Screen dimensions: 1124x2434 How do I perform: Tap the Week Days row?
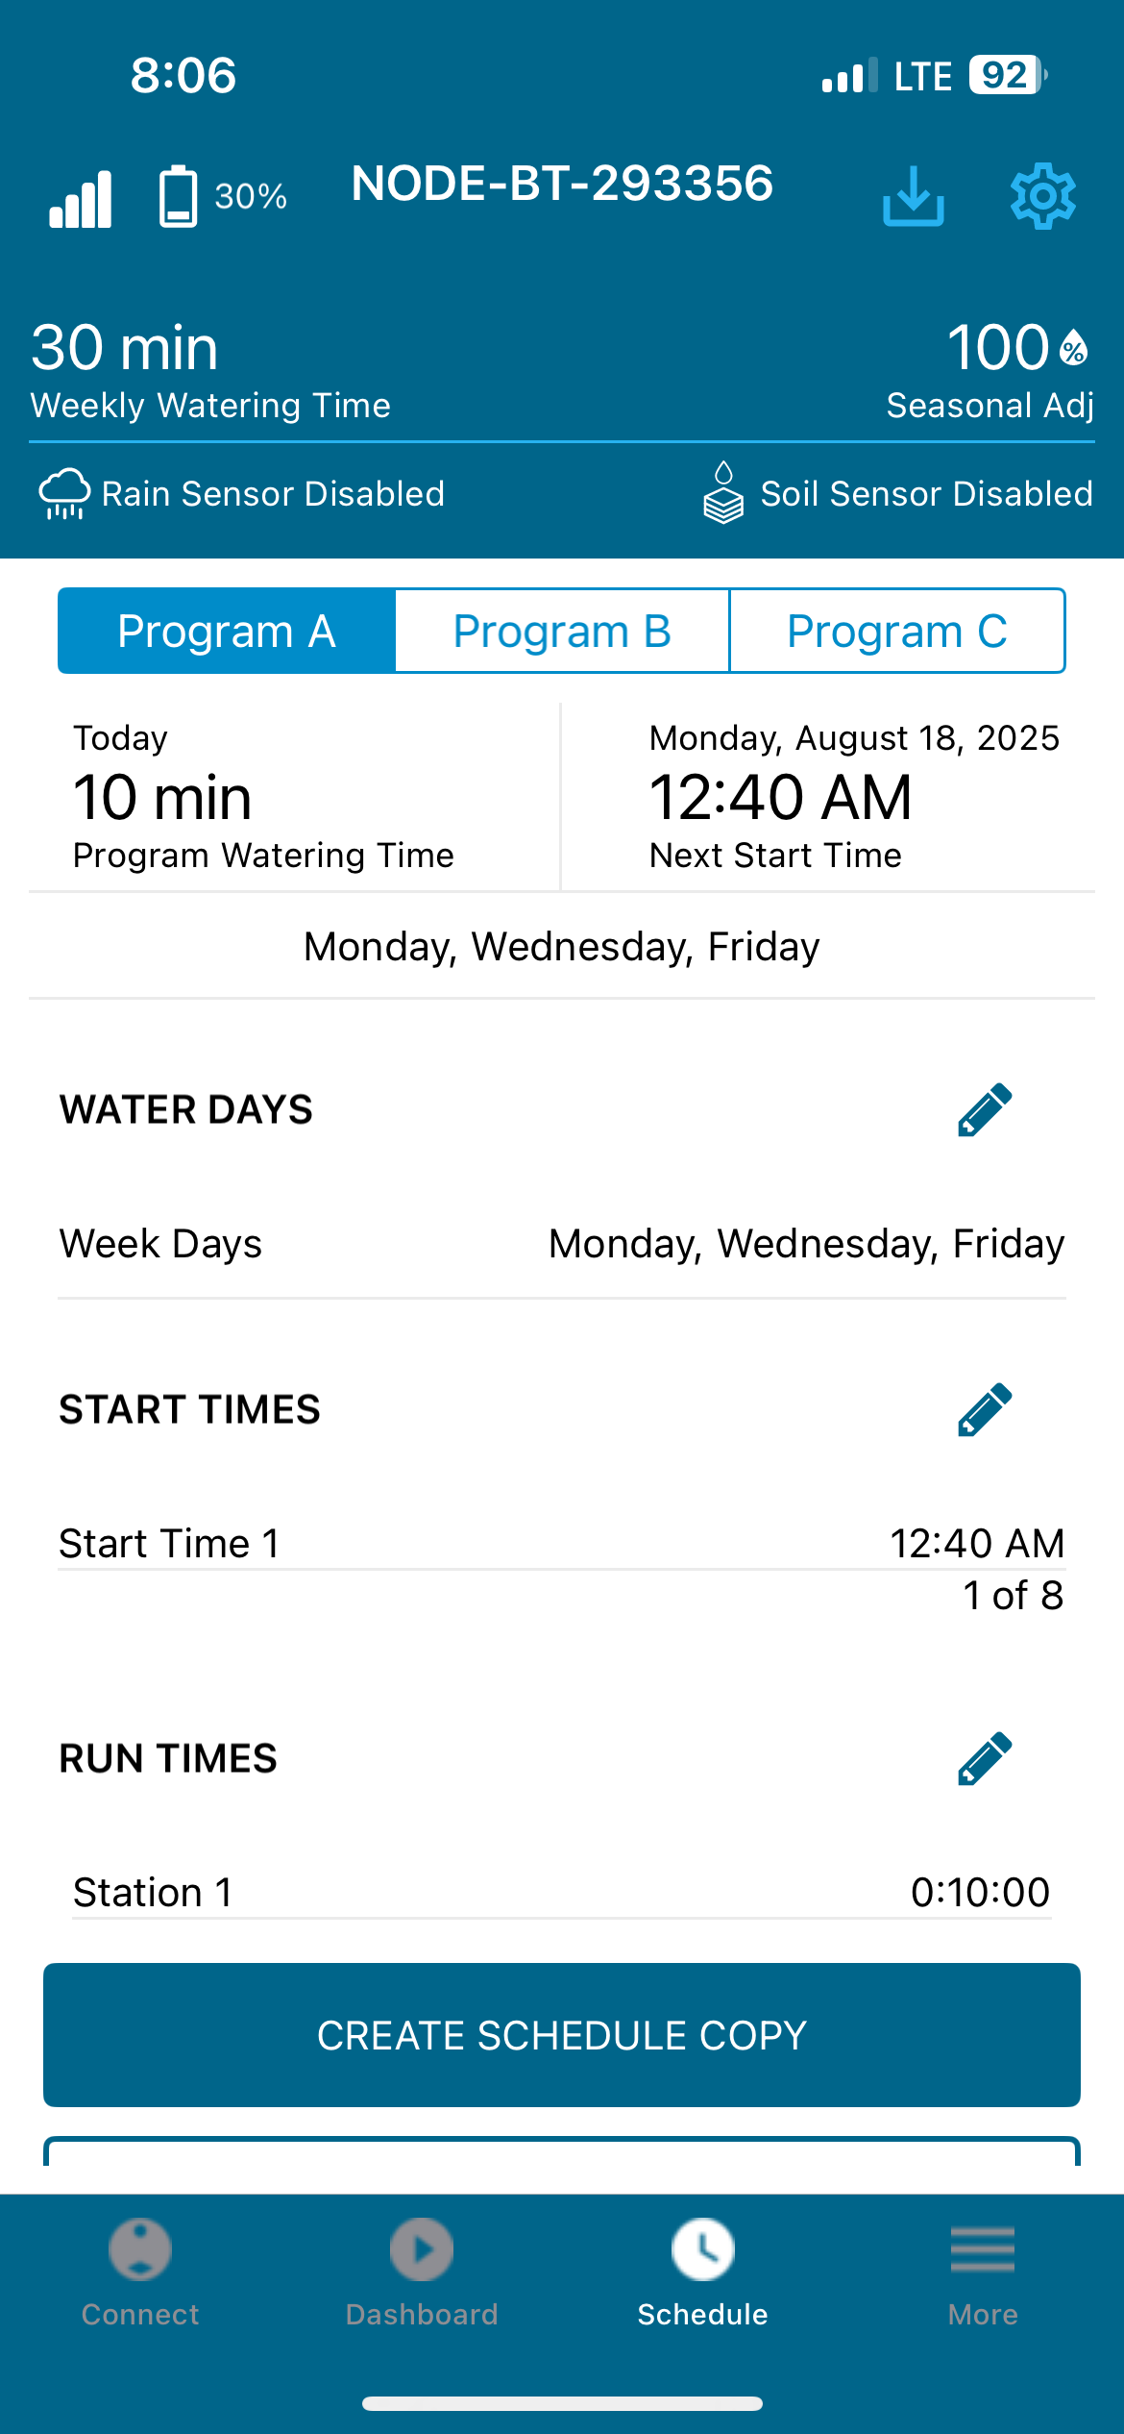(562, 1244)
